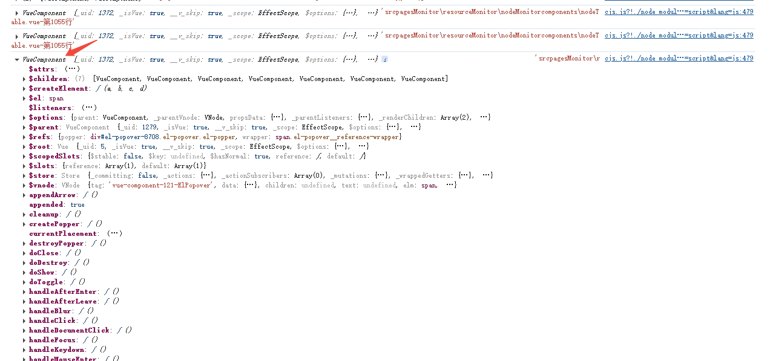Expand the handleClick function
770x361 pixels.
coord(24,320)
